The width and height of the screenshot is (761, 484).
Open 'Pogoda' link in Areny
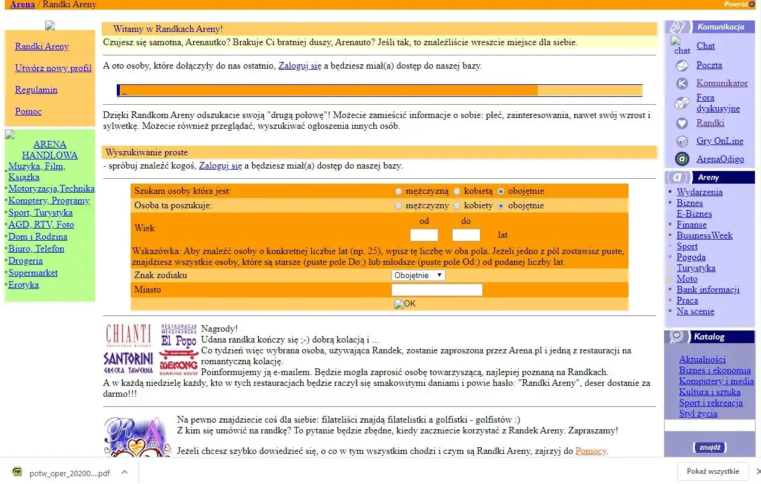[x=691, y=257]
